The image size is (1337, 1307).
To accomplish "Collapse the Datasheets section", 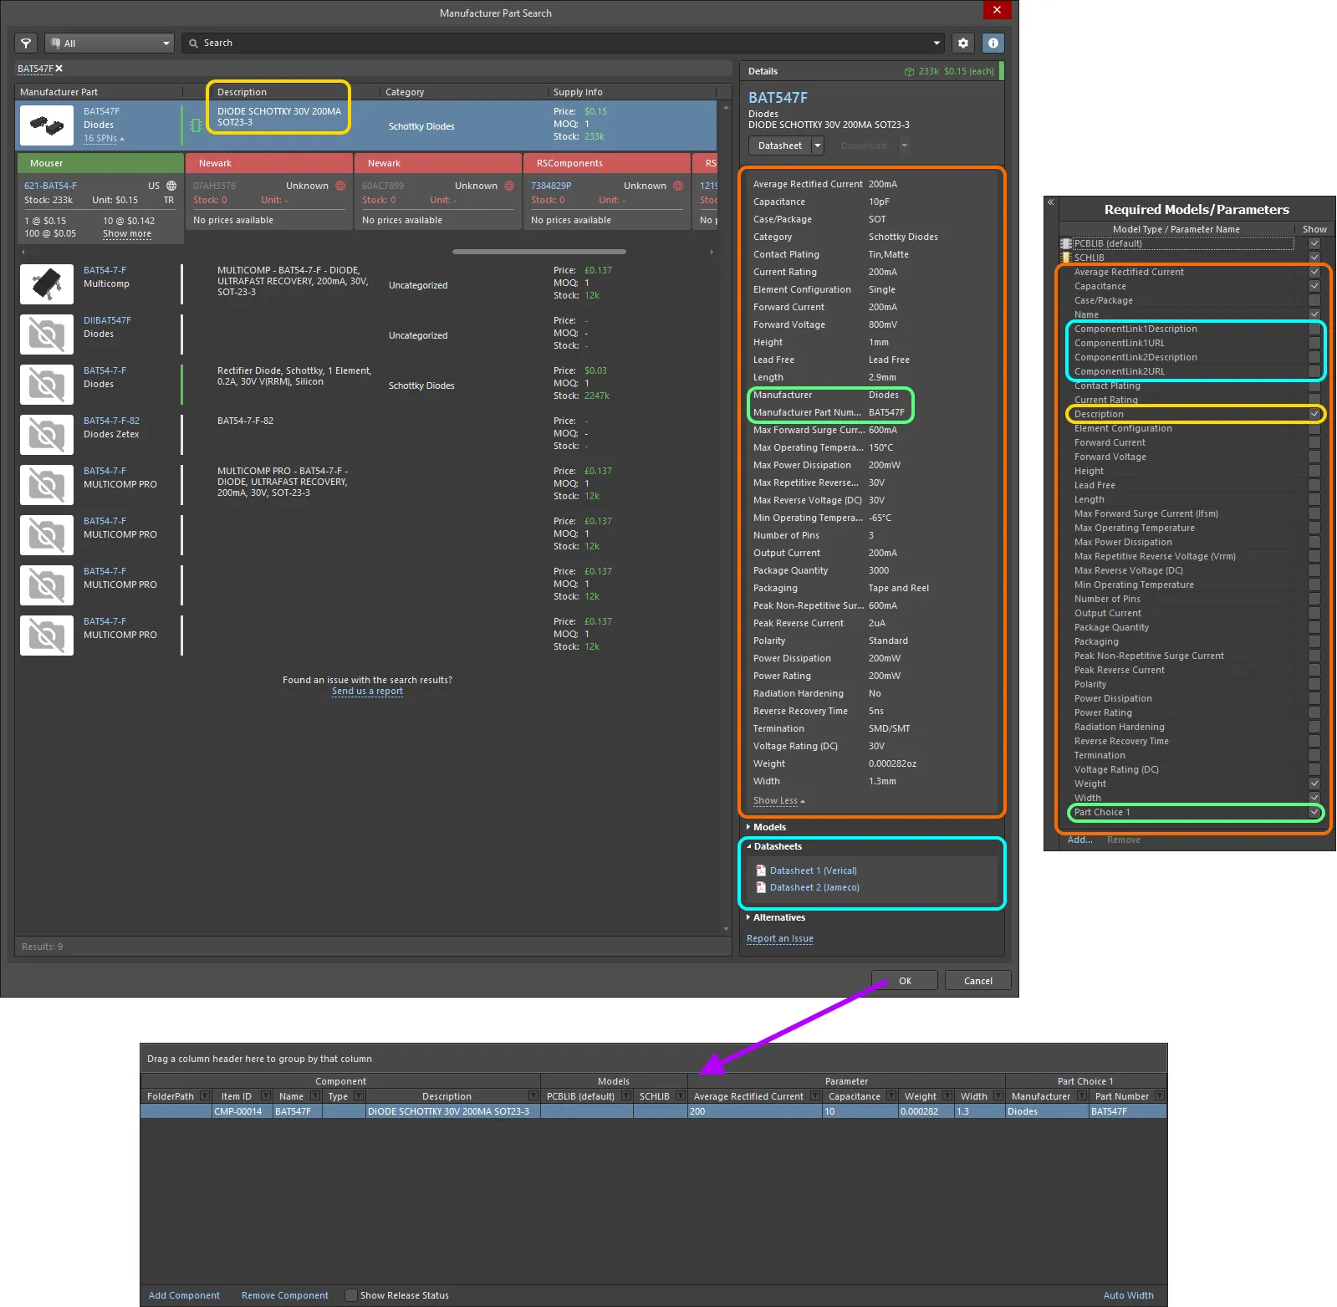I will click(x=748, y=846).
